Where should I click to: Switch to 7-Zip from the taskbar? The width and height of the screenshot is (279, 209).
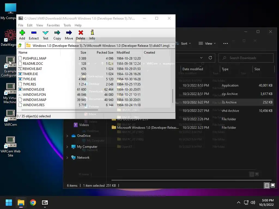coord(45,202)
